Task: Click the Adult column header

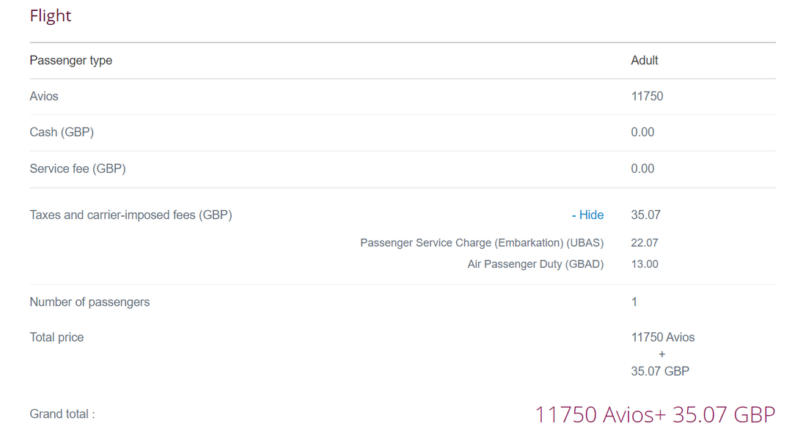Action: tap(644, 60)
